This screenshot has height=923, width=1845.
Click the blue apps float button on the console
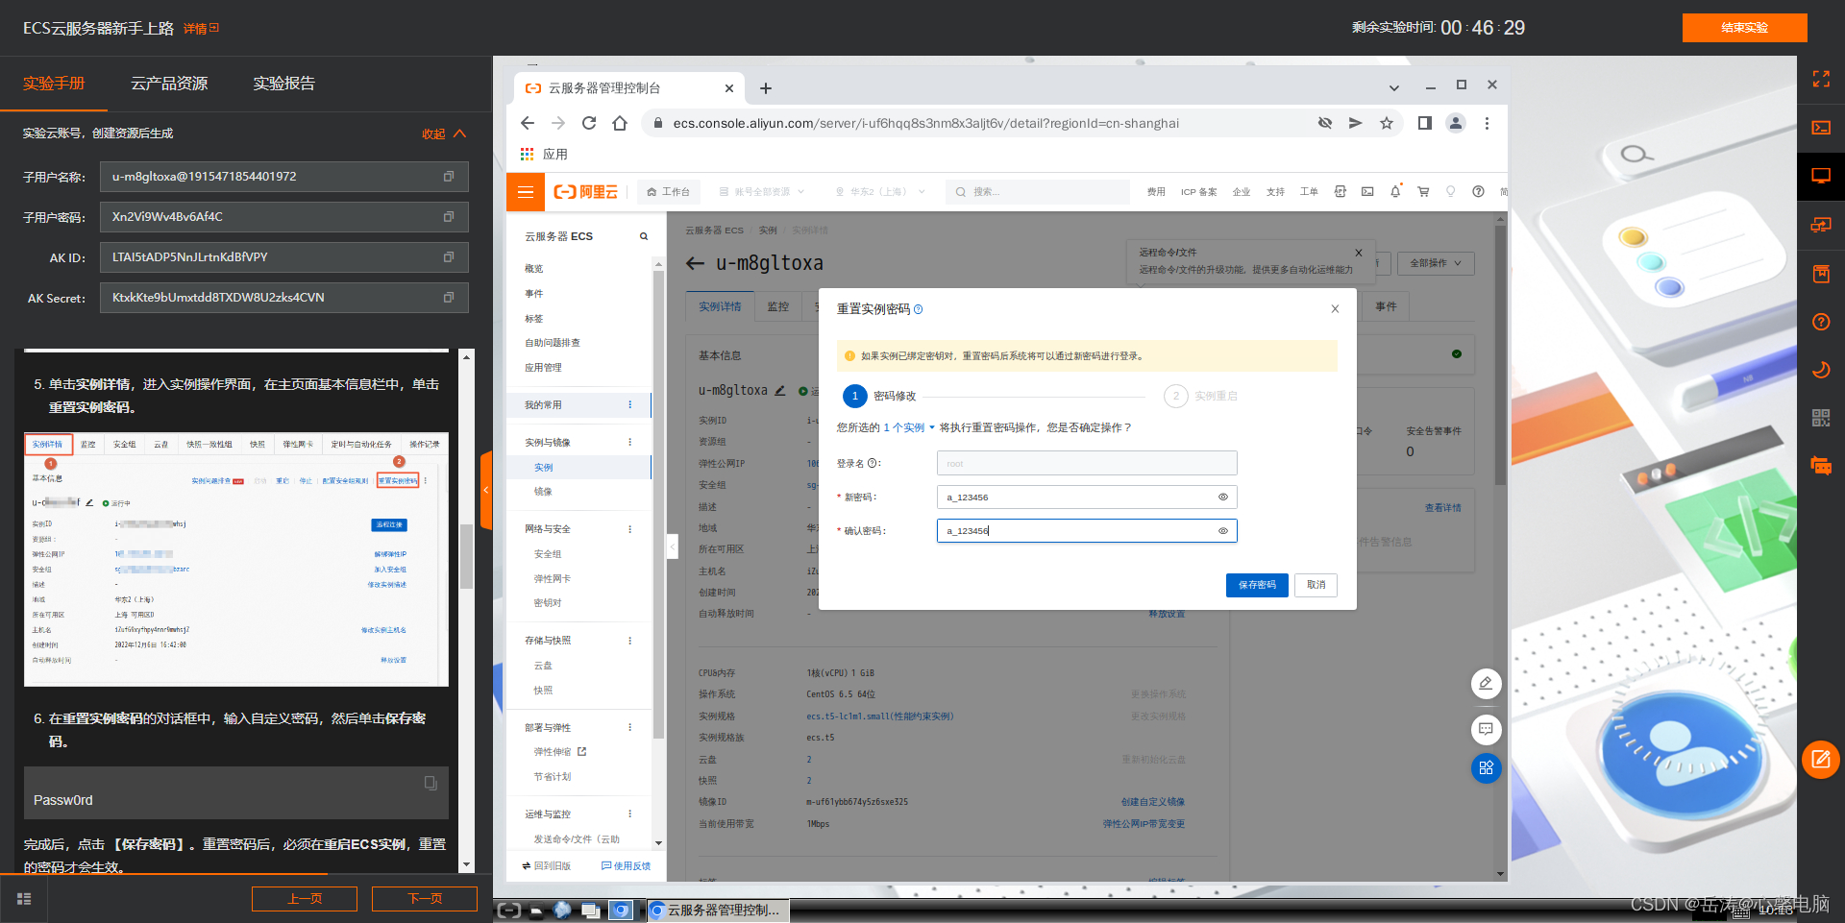point(1486,768)
